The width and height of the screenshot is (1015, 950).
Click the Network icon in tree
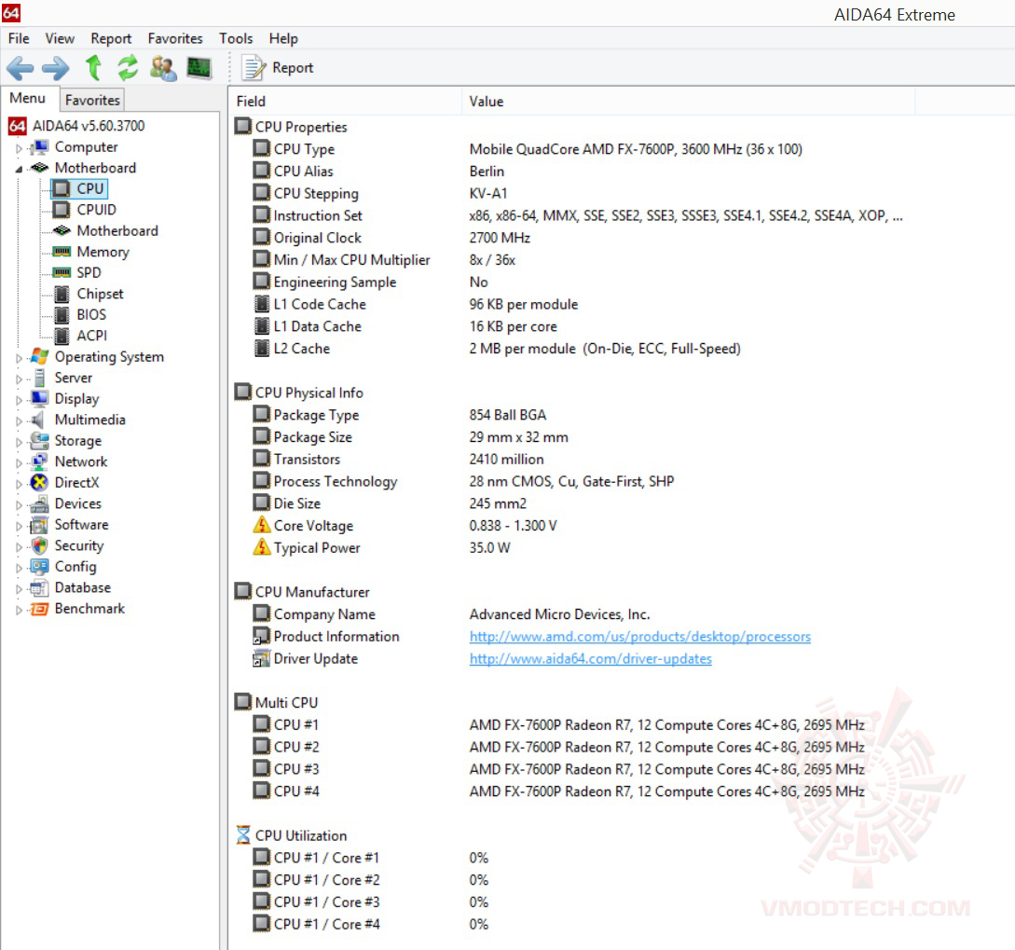pyautogui.click(x=39, y=461)
